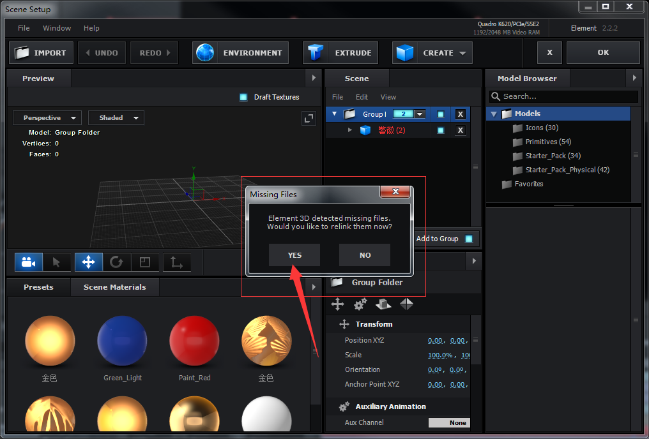This screenshot has width=649, height=439.
Task: Select the Green_Light blue material sphere
Action: coord(122,341)
